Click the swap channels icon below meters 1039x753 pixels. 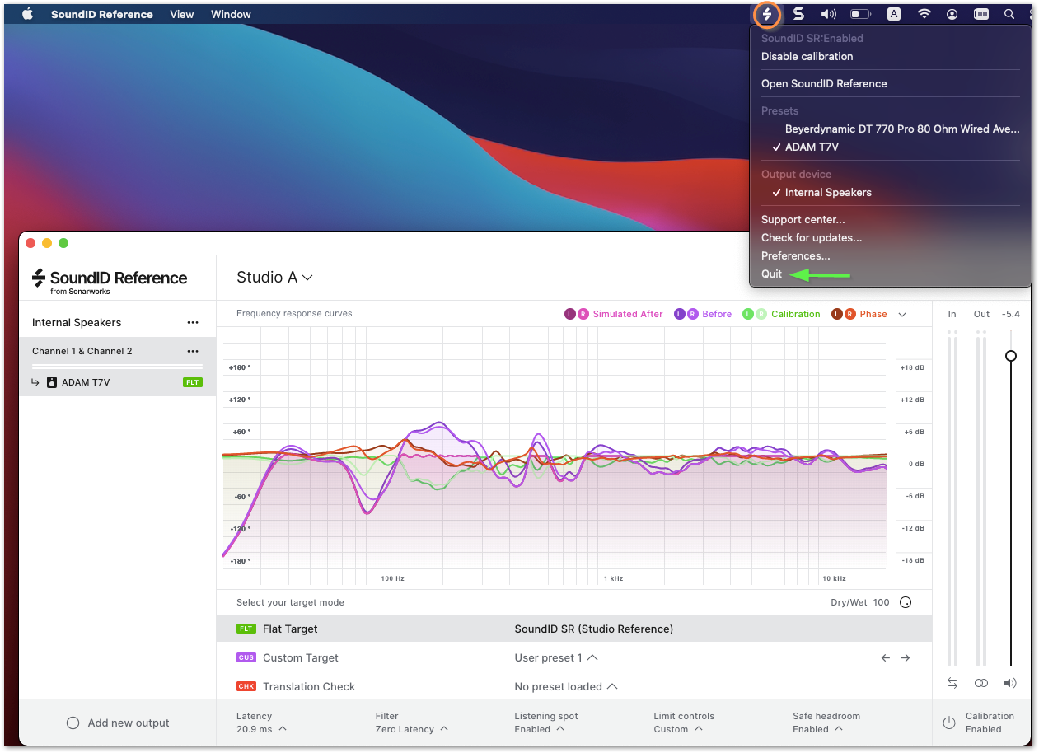(952, 683)
